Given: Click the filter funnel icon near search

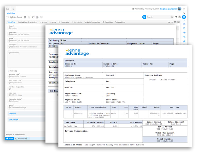Looking at the screenshot, I should coord(176,17).
